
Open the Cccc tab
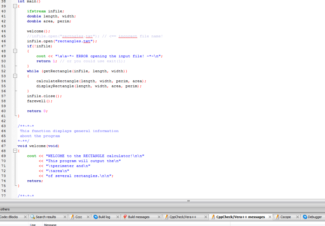79,217
